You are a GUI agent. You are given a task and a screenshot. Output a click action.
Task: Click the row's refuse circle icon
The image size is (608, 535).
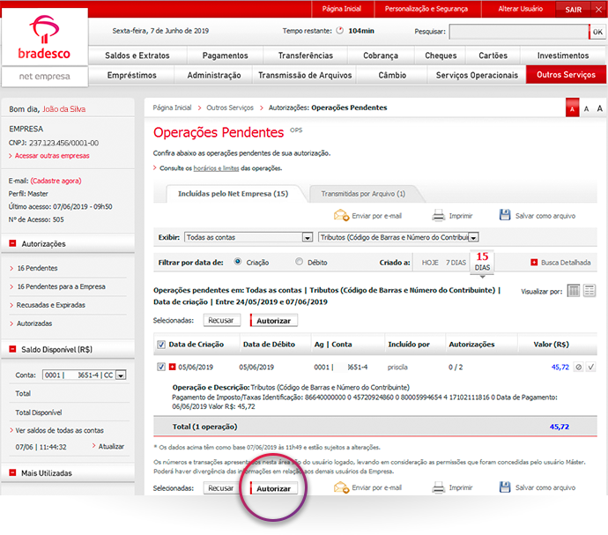[x=579, y=367]
